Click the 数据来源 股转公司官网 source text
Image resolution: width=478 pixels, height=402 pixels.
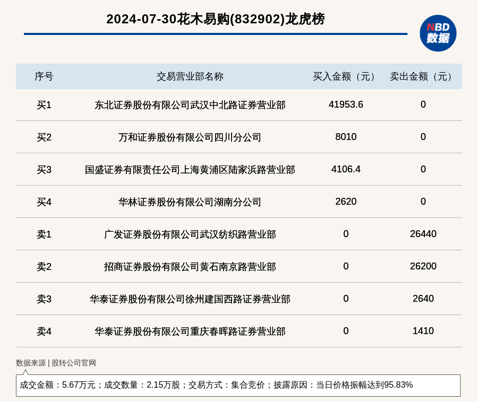(56, 363)
